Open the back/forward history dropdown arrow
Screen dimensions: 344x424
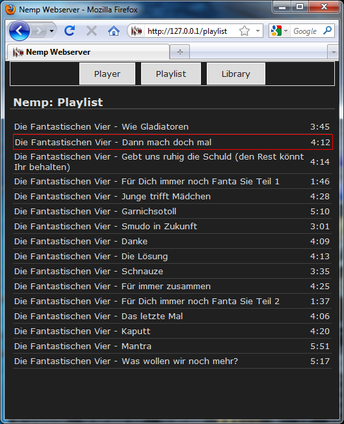click(51, 31)
